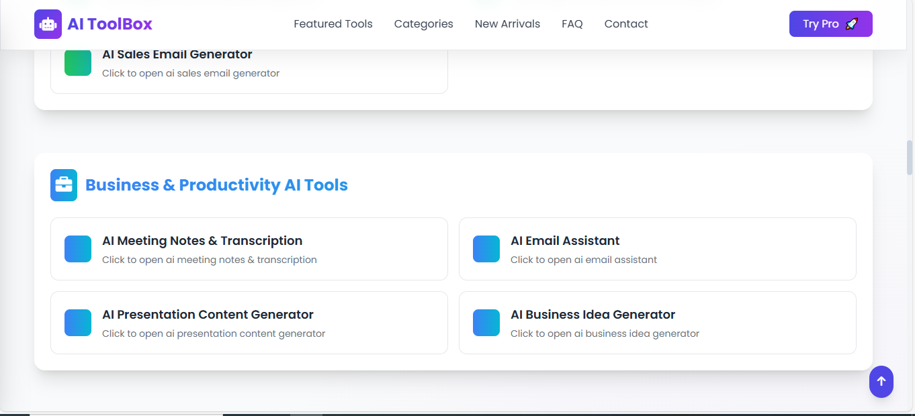Go to New Arrivals in navigation

tap(507, 24)
